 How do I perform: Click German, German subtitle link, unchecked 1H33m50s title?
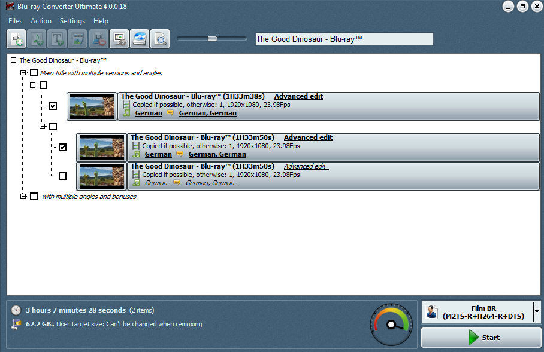pos(211,183)
